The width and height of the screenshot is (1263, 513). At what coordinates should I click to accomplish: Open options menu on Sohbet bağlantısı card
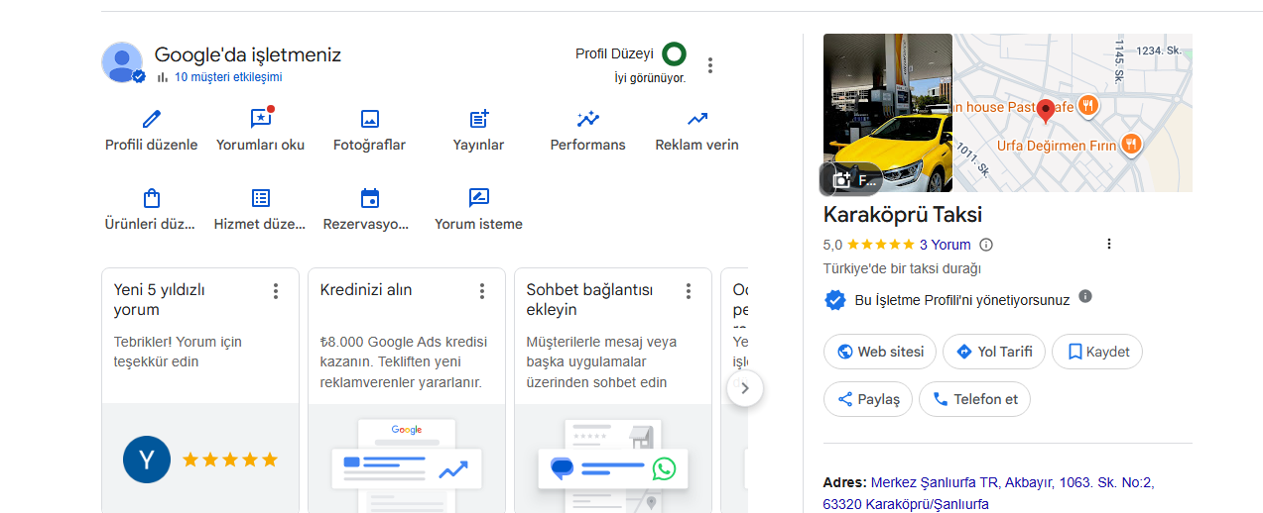coord(689,291)
